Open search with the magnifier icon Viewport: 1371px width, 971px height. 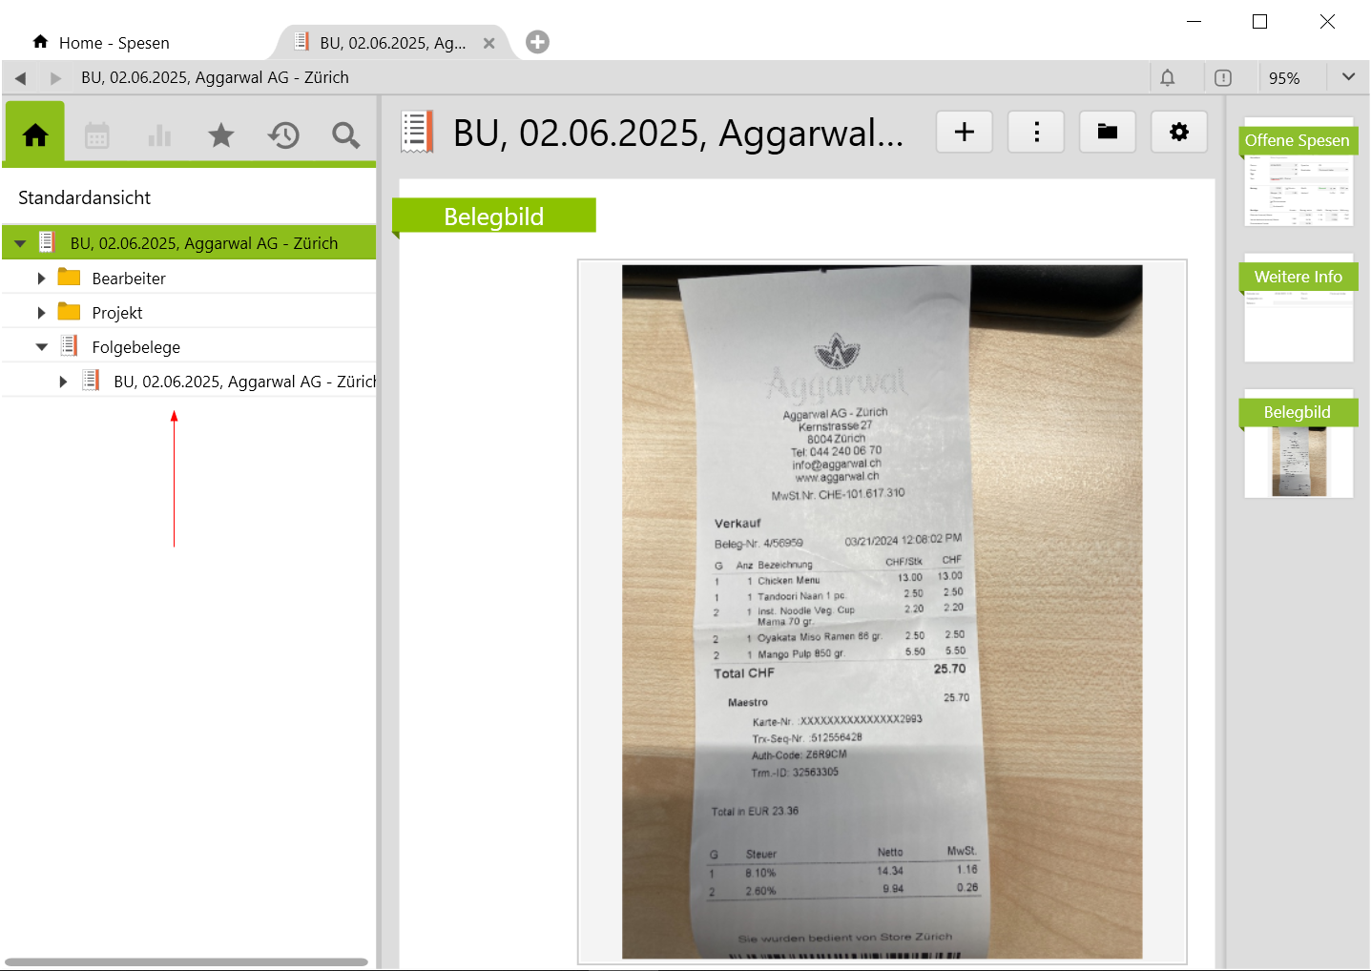(x=345, y=135)
